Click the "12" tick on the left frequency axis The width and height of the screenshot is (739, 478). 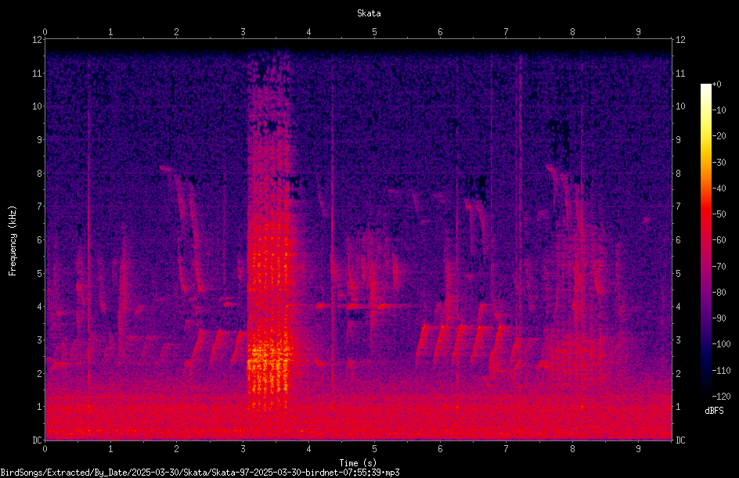pos(38,40)
